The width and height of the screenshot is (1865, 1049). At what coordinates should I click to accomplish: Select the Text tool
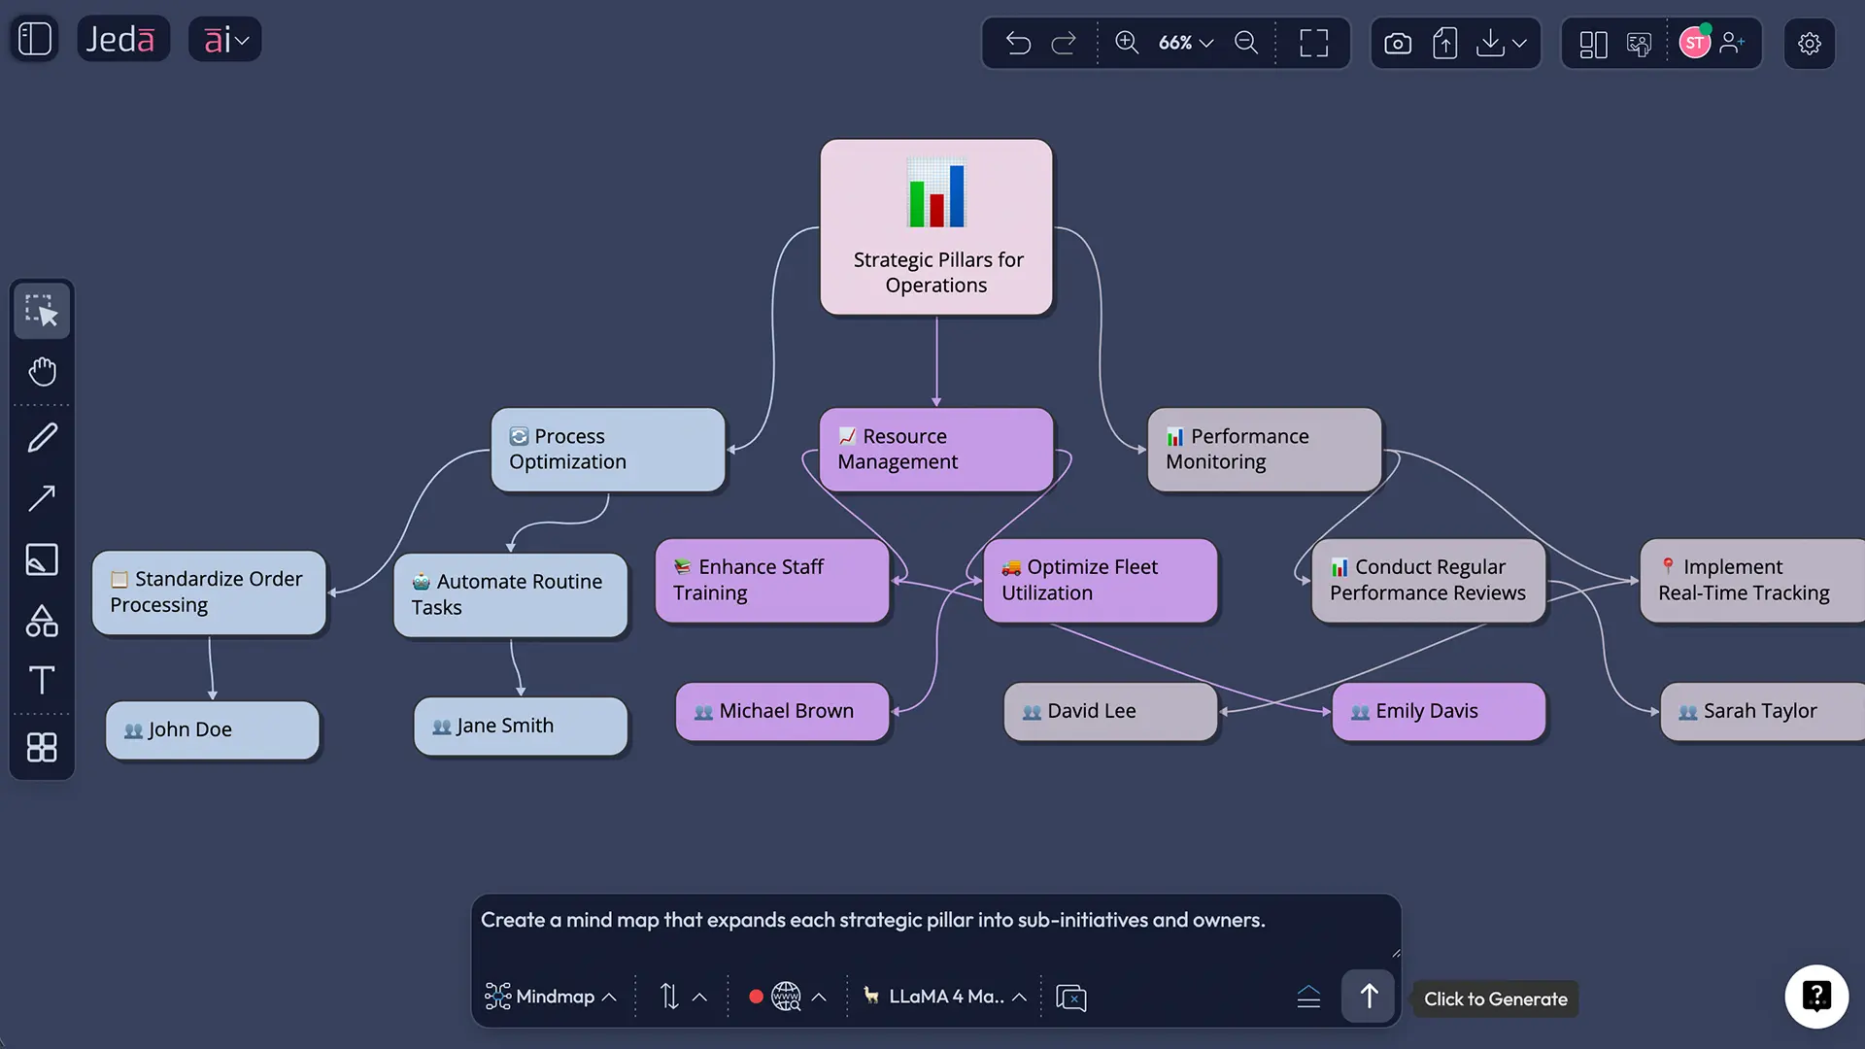point(42,680)
